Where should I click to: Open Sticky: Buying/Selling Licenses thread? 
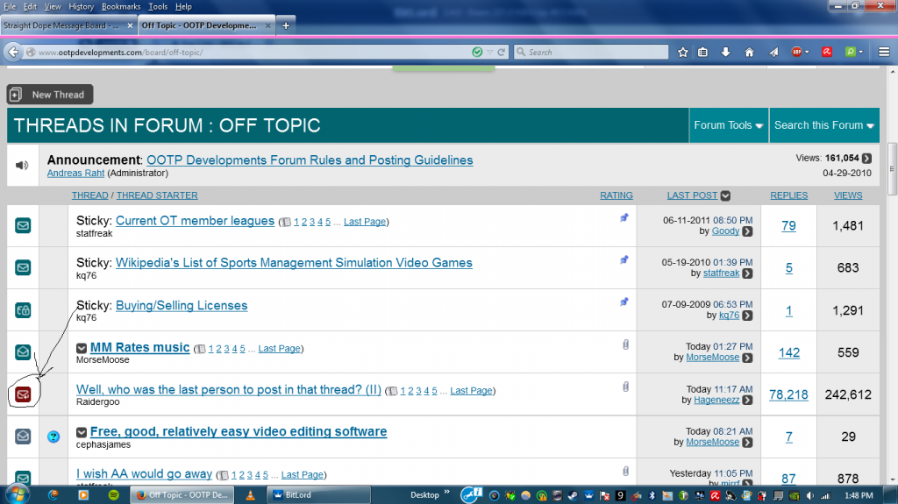182,306
